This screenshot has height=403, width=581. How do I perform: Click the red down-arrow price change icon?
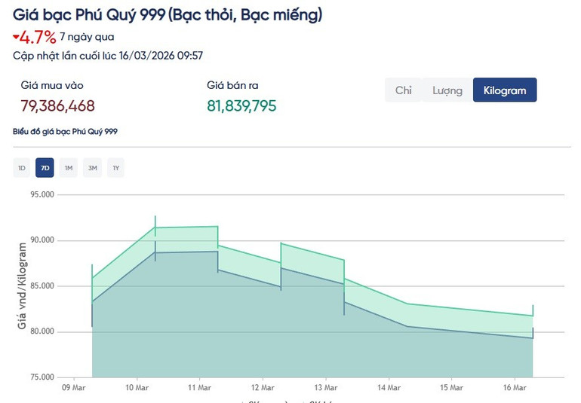[x=16, y=35]
